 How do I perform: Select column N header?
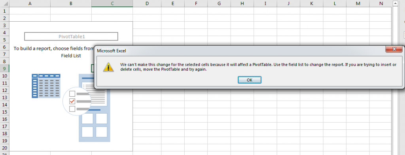[x=381, y=3]
